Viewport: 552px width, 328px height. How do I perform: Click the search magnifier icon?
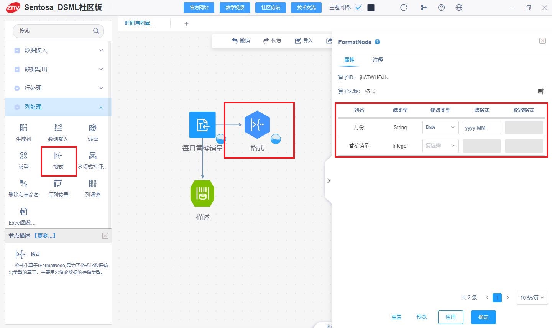96,31
